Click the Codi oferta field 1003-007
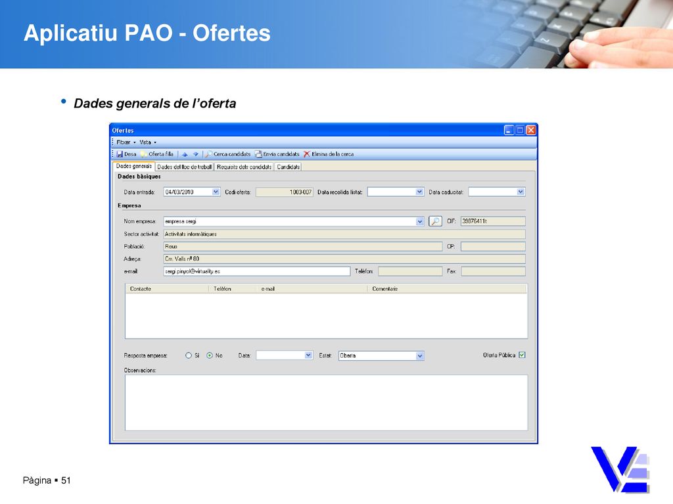The height and width of the screenshot is (504, 673). tap(284, 192)
